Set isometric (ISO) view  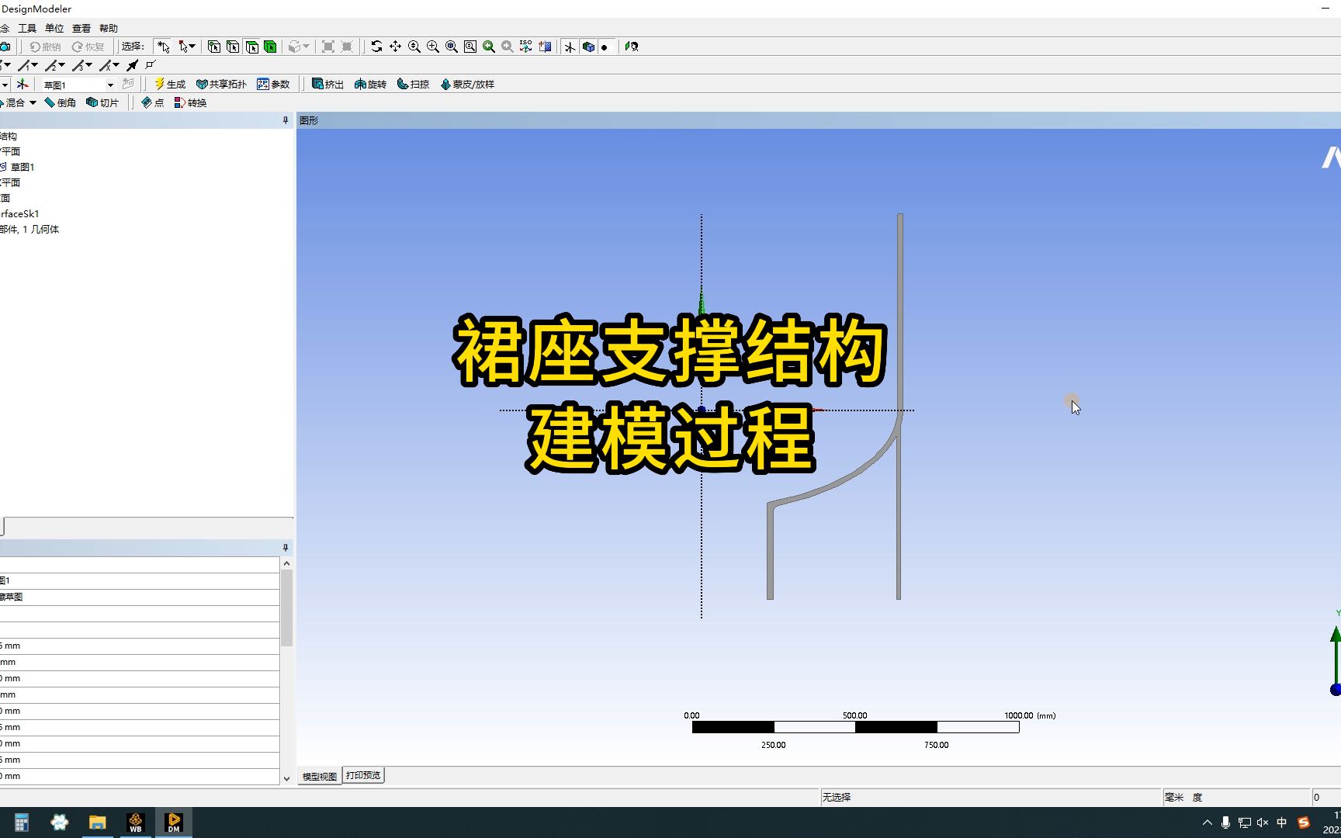coord(525,47)
